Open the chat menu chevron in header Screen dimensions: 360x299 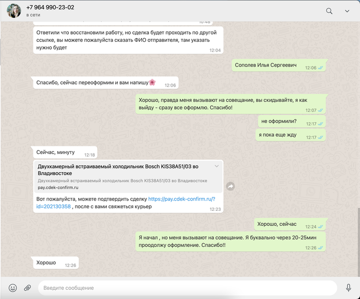347,11
